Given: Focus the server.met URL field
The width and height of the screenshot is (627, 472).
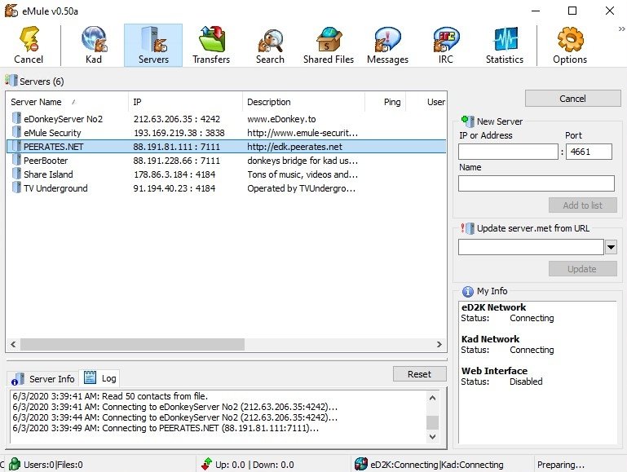Looking at the screenshot, I should (x=531, y=247).
